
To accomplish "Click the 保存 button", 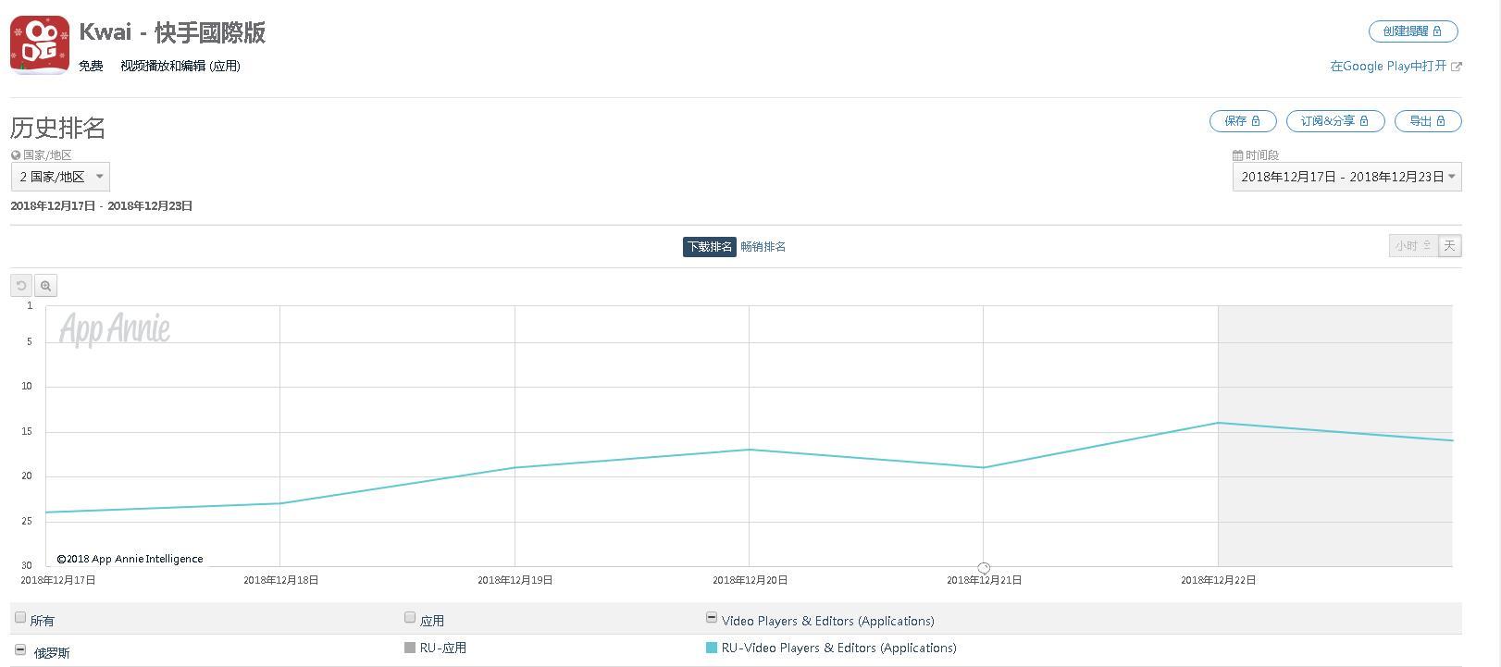I will pyautogui.click(x=1243, y=121).
